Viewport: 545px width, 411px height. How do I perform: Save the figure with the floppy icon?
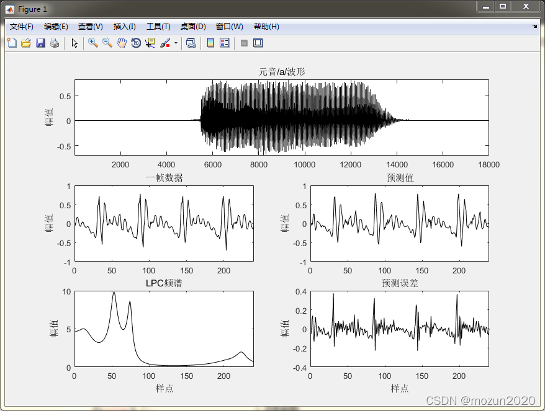(x=41, y=43)
